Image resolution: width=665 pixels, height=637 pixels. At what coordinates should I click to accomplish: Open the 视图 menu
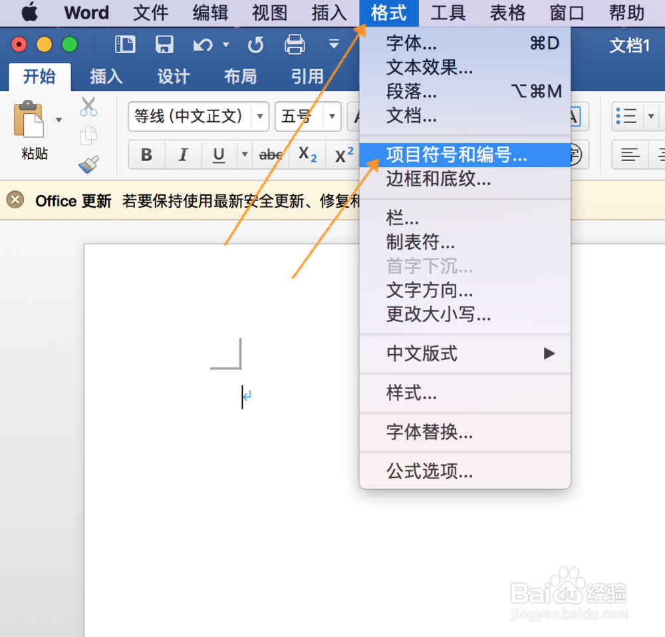coord(270,13)
